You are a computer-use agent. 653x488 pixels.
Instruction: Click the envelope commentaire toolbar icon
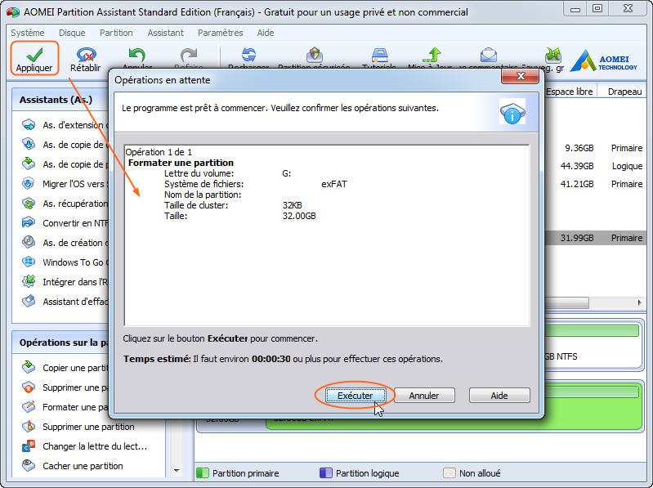point(489,55)
